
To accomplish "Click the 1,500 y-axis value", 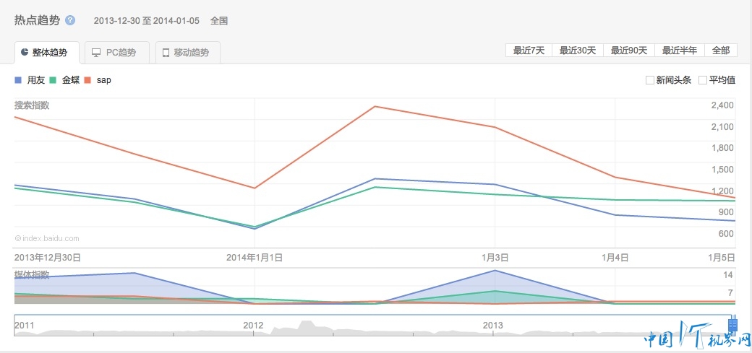I will 722,169.
